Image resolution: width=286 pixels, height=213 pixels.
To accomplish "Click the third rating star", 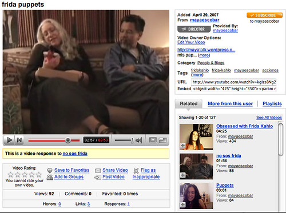I will [x=25, y=175].
